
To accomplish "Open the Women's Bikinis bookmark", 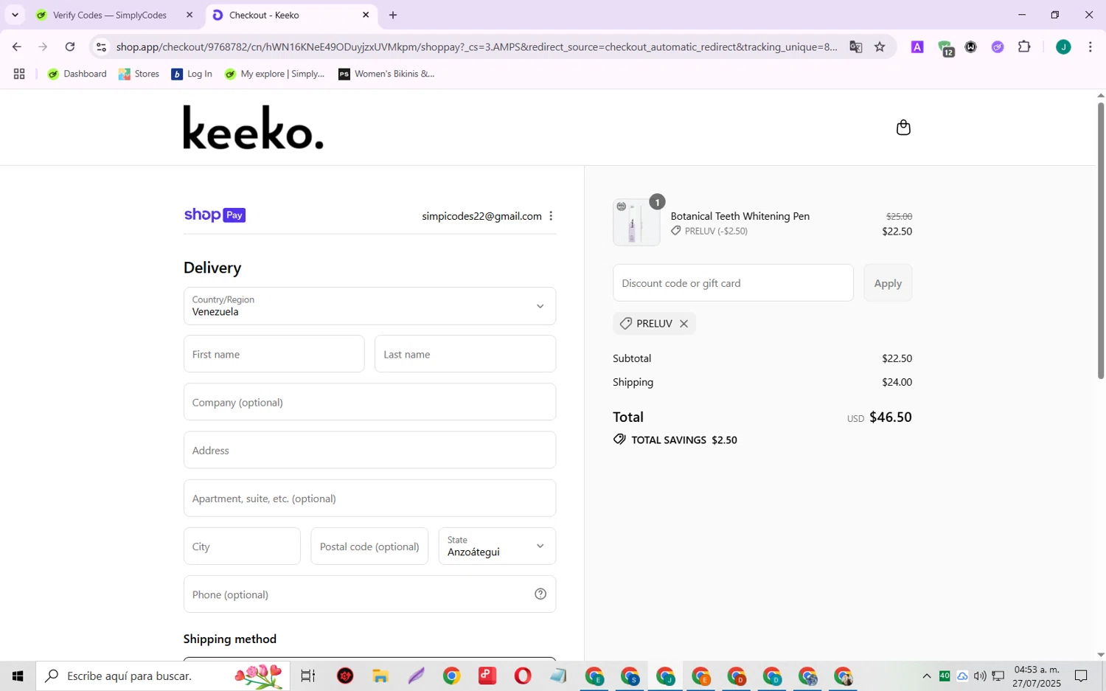I will point(386,74).
